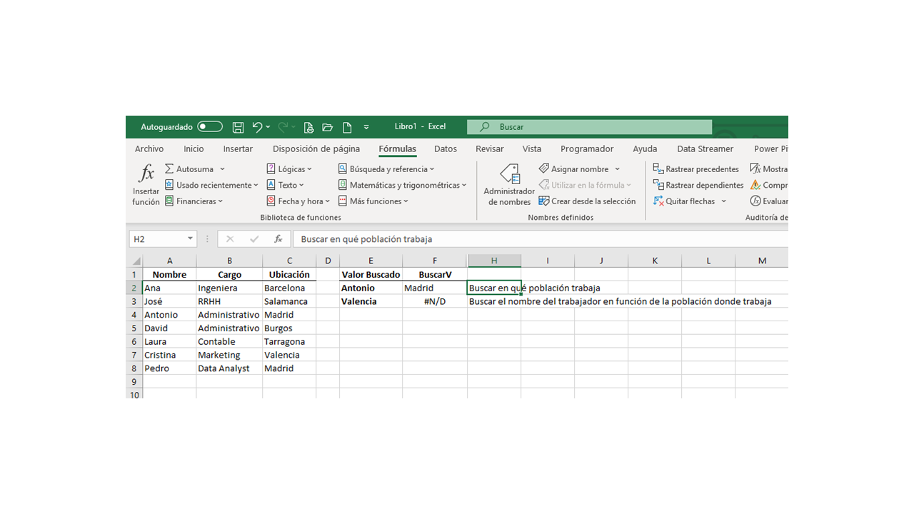914x514 pixels.
Task: Click the Open folder icon in quick access
Action: pos(328,127)
